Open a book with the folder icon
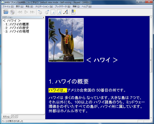The image size is (154, 124). click(6, 12)
